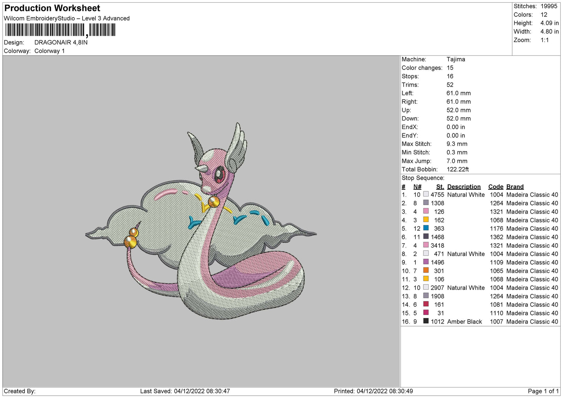Click the pink swatch in stop row 3

(x=426, y=211)
